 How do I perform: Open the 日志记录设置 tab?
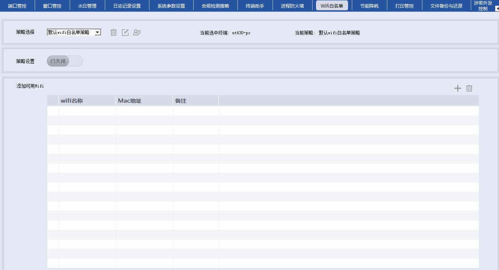pyautogui.click(x=127, y=6)
